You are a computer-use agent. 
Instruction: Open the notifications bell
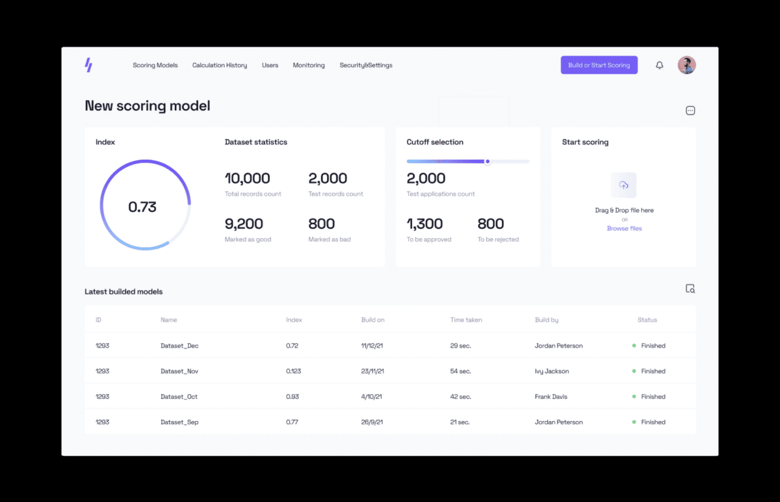(659, 65)
